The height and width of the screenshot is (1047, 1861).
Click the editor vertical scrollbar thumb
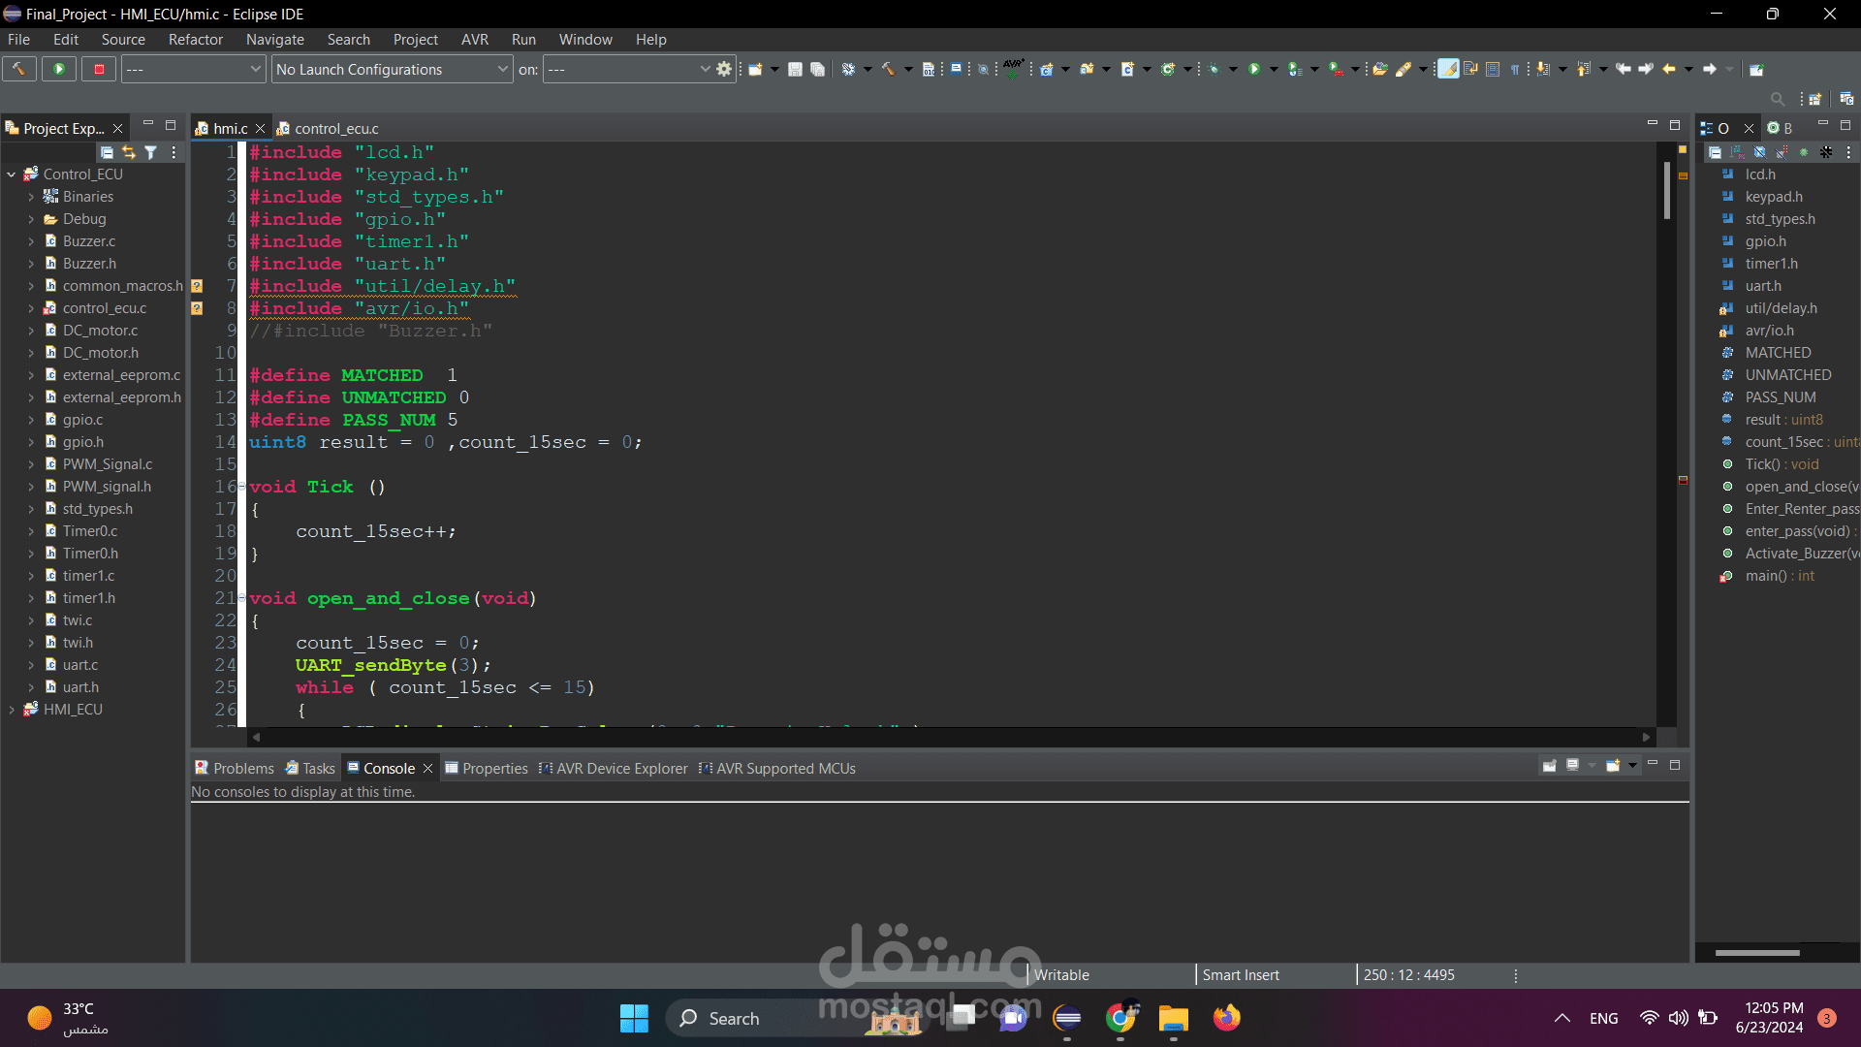coord(1666,189)
